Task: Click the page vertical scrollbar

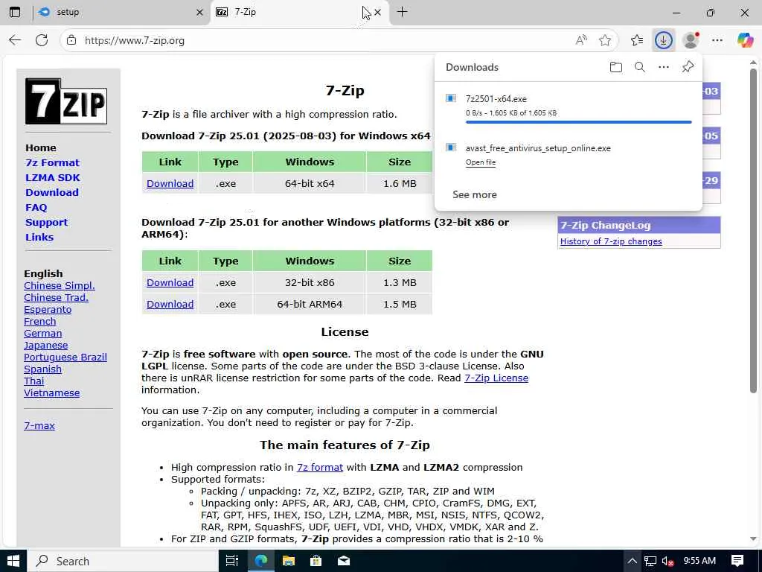Action: [x=753, y=231]
